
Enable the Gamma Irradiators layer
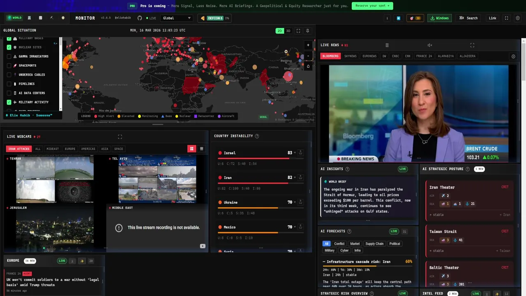(x=9, y=56)
